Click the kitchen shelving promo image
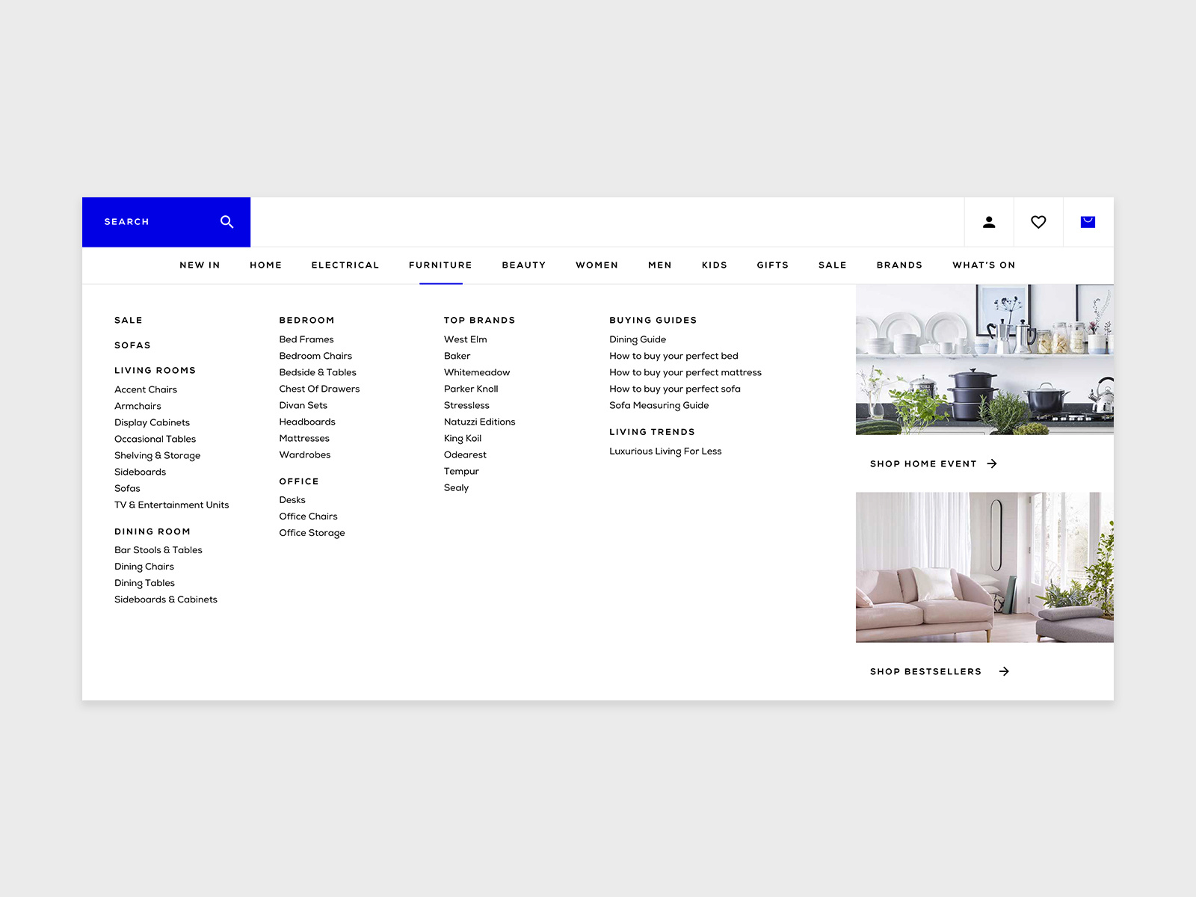The height and width of the screenshot is (897, 1196). coord(984,359)
